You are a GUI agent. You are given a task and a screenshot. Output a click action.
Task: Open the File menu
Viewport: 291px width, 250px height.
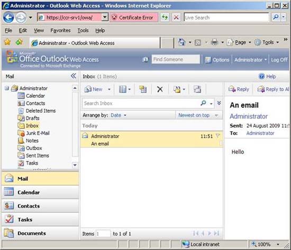[x=8, y=31]
